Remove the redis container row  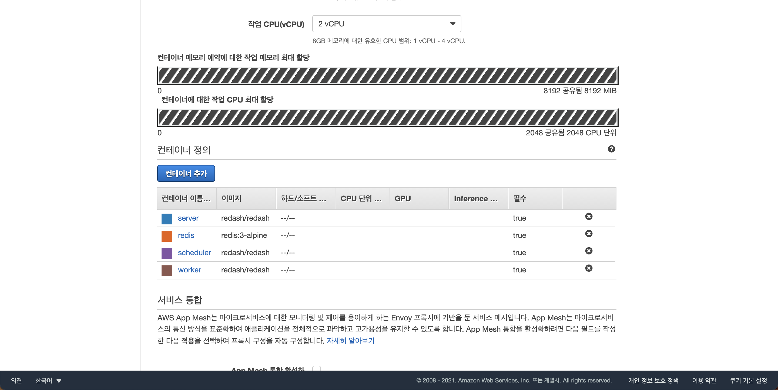589,234
